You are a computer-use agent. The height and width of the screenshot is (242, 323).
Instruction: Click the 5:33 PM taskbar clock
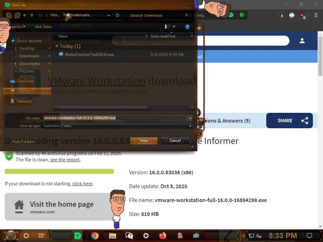(283, 235)
